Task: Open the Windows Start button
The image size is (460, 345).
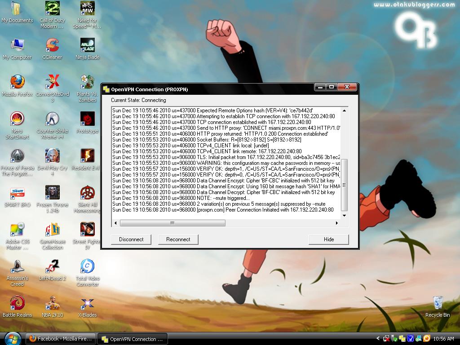Action: (x=13, y=339)
